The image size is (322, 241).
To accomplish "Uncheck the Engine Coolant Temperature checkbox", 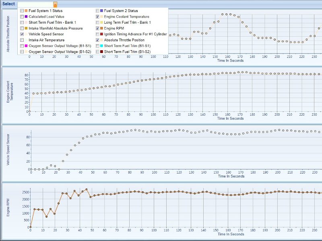I will 98,17.
